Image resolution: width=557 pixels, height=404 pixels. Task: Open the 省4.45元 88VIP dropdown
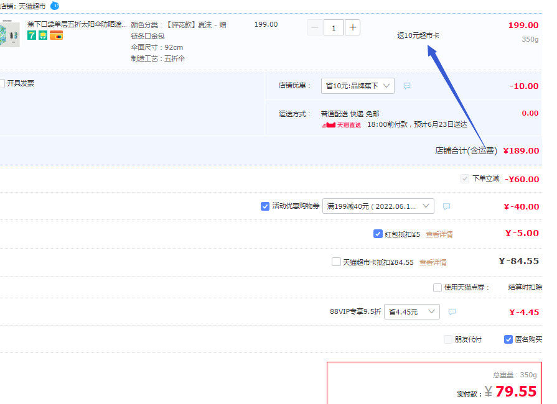click(x=412, y=312)
